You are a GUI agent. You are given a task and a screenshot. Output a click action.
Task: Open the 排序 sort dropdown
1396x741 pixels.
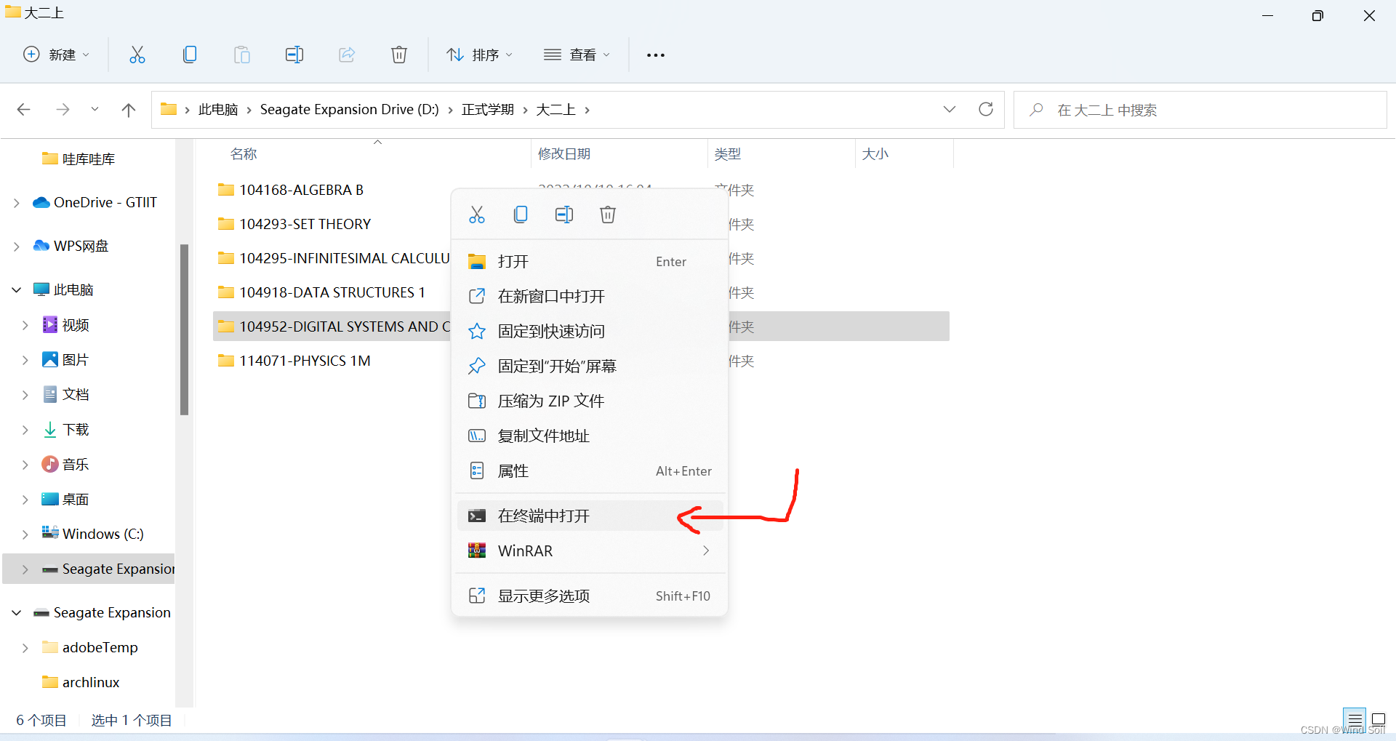coord(479,55)
